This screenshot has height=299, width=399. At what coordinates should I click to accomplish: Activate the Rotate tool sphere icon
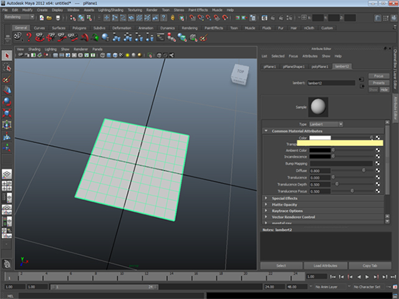coord(7,102)
